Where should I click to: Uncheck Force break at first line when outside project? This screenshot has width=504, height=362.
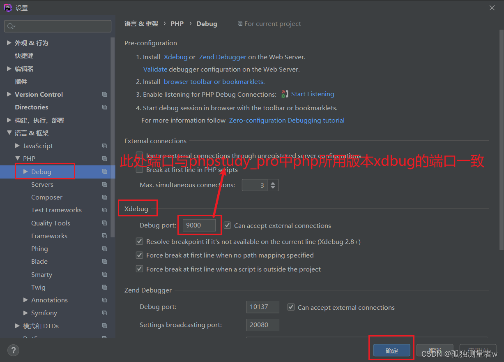coord(139,269)
